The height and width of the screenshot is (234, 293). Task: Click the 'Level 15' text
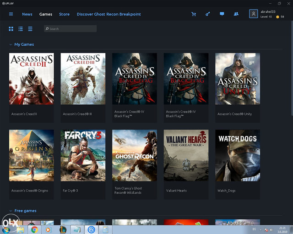tap(266, 17)
